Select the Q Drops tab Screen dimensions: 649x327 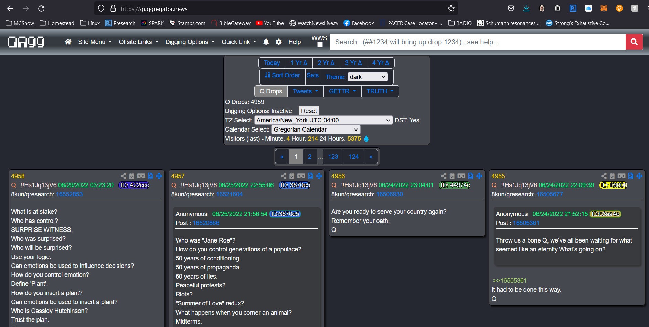pyautogui.click(x=271, y=91)
